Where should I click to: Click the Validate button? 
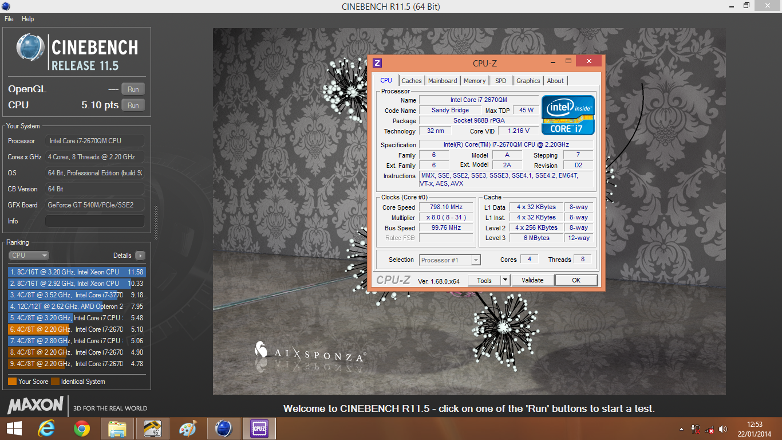point(532,280)
